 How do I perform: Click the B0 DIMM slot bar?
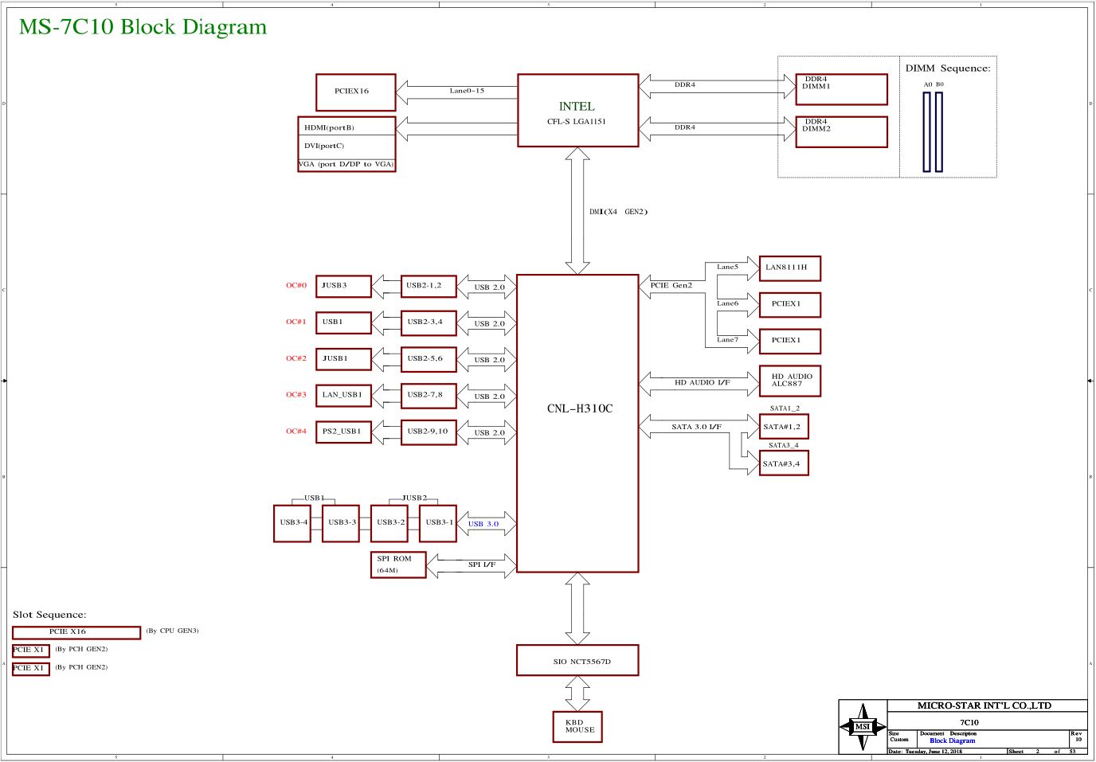[939, 132]
